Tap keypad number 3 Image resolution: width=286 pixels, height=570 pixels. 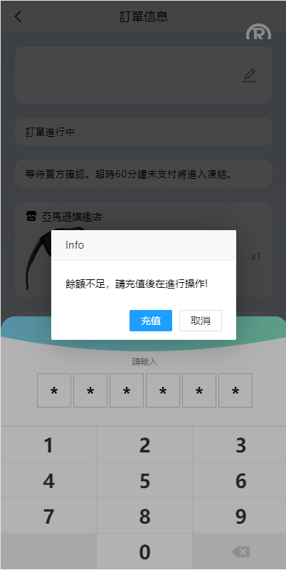(x=240, y=445)
